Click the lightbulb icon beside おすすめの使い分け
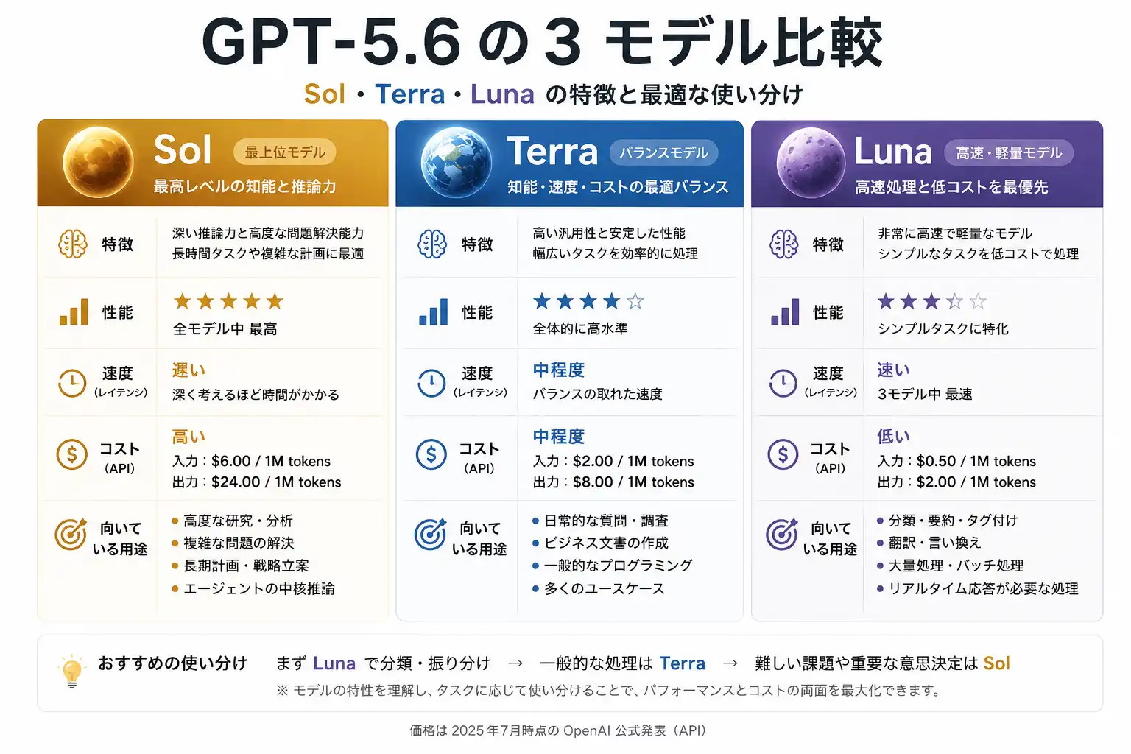 [71, 671]
